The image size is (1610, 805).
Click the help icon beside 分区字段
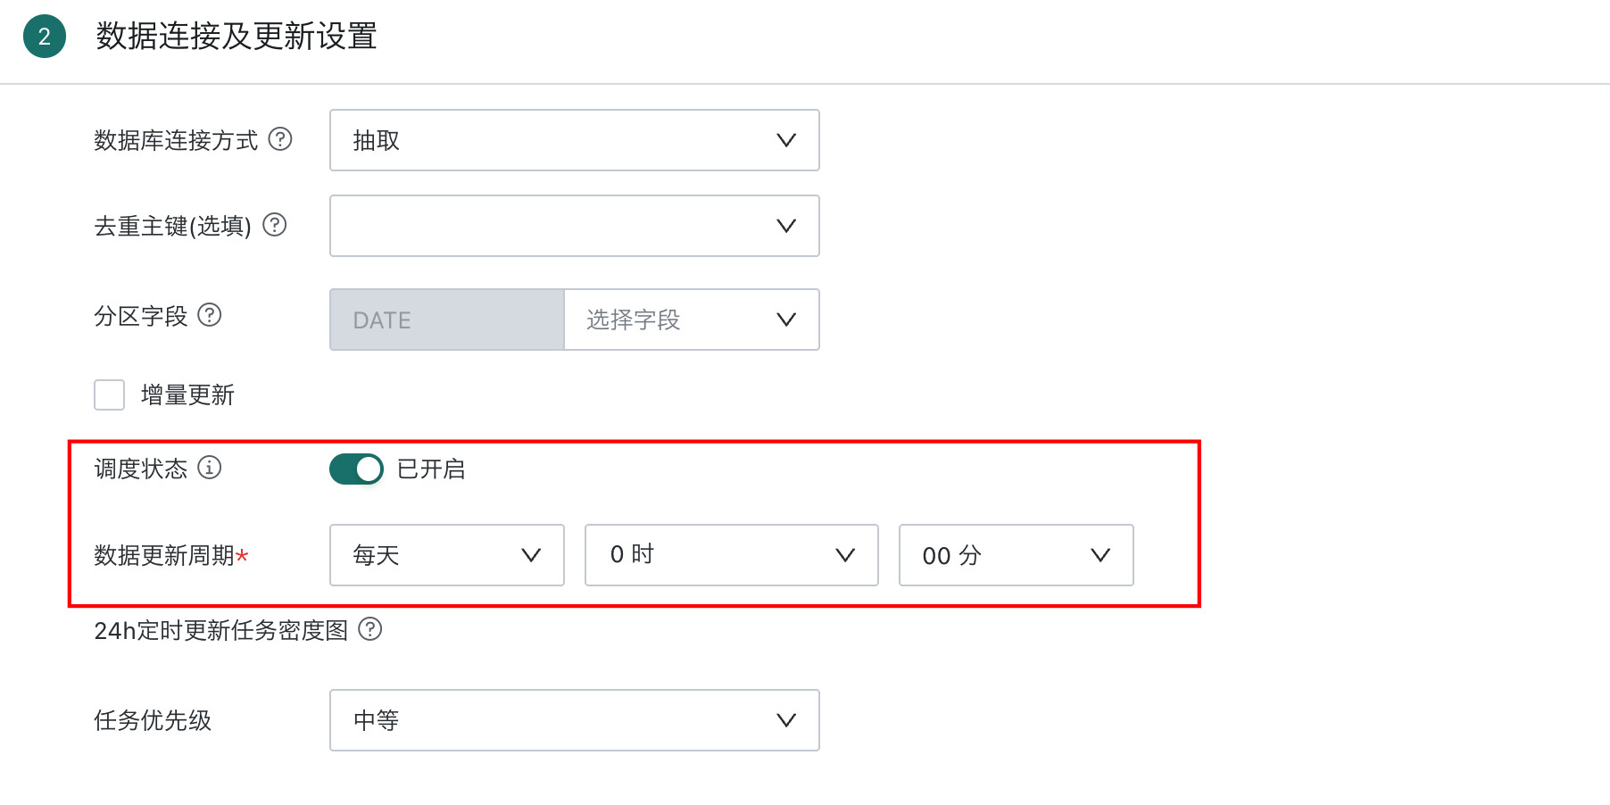(x=210, y=315)
